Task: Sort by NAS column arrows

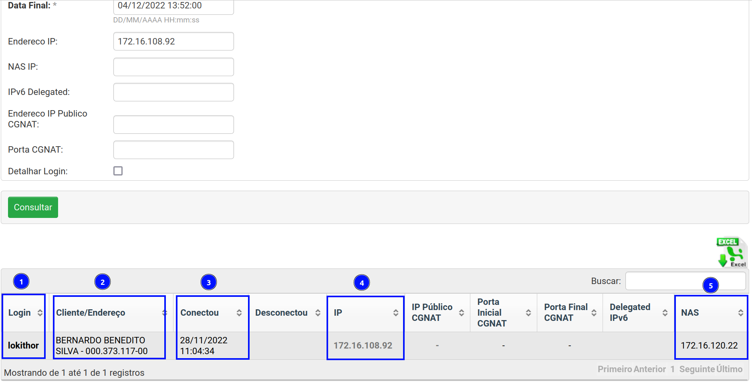Action: coord(740,313)
